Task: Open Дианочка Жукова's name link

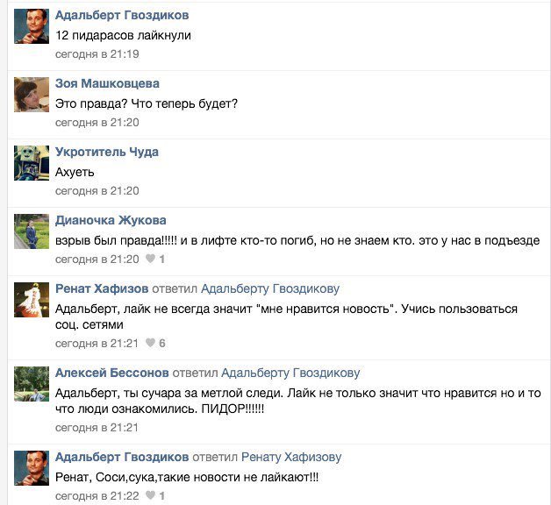Action: coord(111,220)
